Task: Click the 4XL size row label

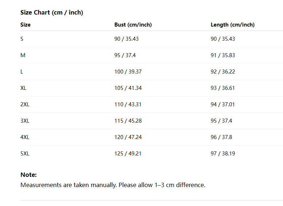Action: (25, 137)
